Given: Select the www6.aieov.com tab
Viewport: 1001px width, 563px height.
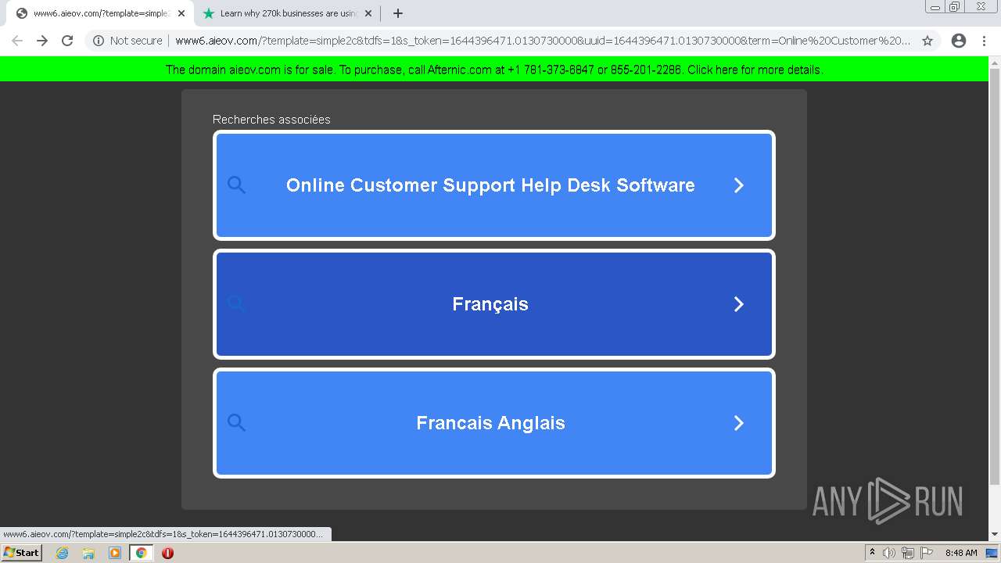Looking at the screenshot, I should pyautogui.click(x=99, y=13).
